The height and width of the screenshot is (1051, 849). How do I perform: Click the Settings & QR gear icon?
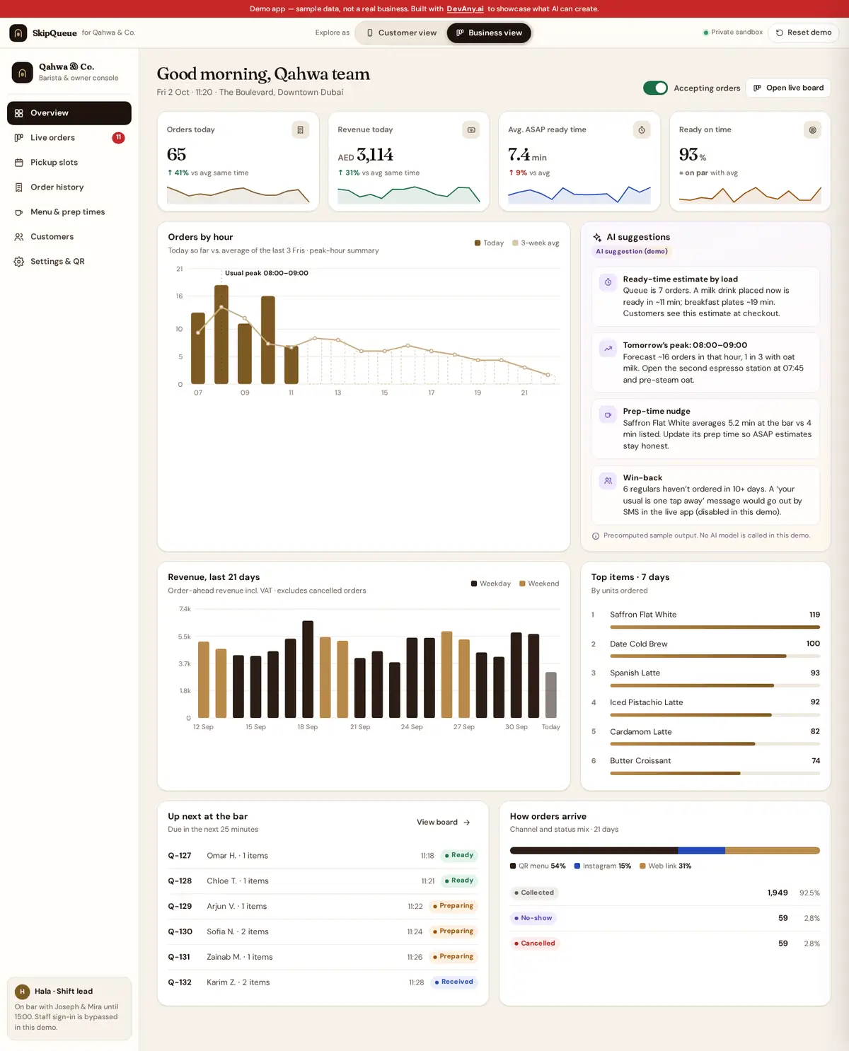click(19, 262)
